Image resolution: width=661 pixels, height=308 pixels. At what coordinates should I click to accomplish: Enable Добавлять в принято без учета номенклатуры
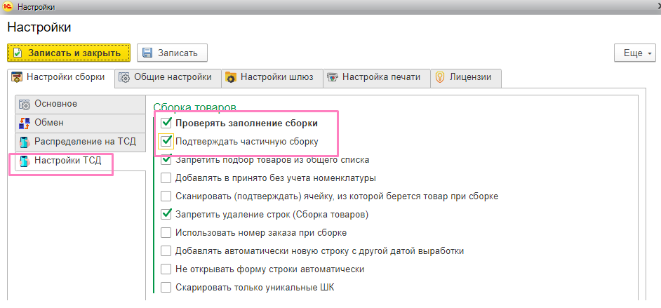(166, 178)
